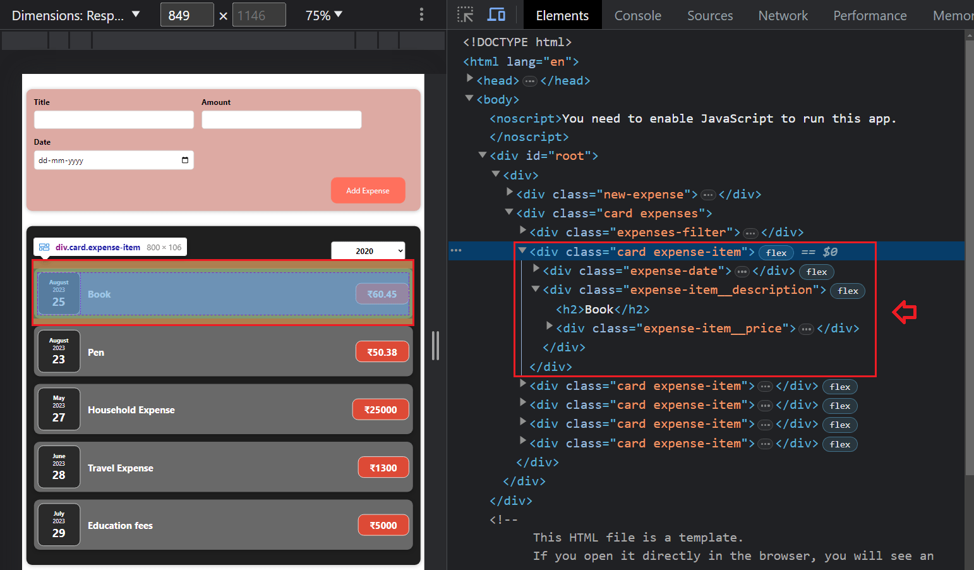Switch to the Console tab

point(637,15)
